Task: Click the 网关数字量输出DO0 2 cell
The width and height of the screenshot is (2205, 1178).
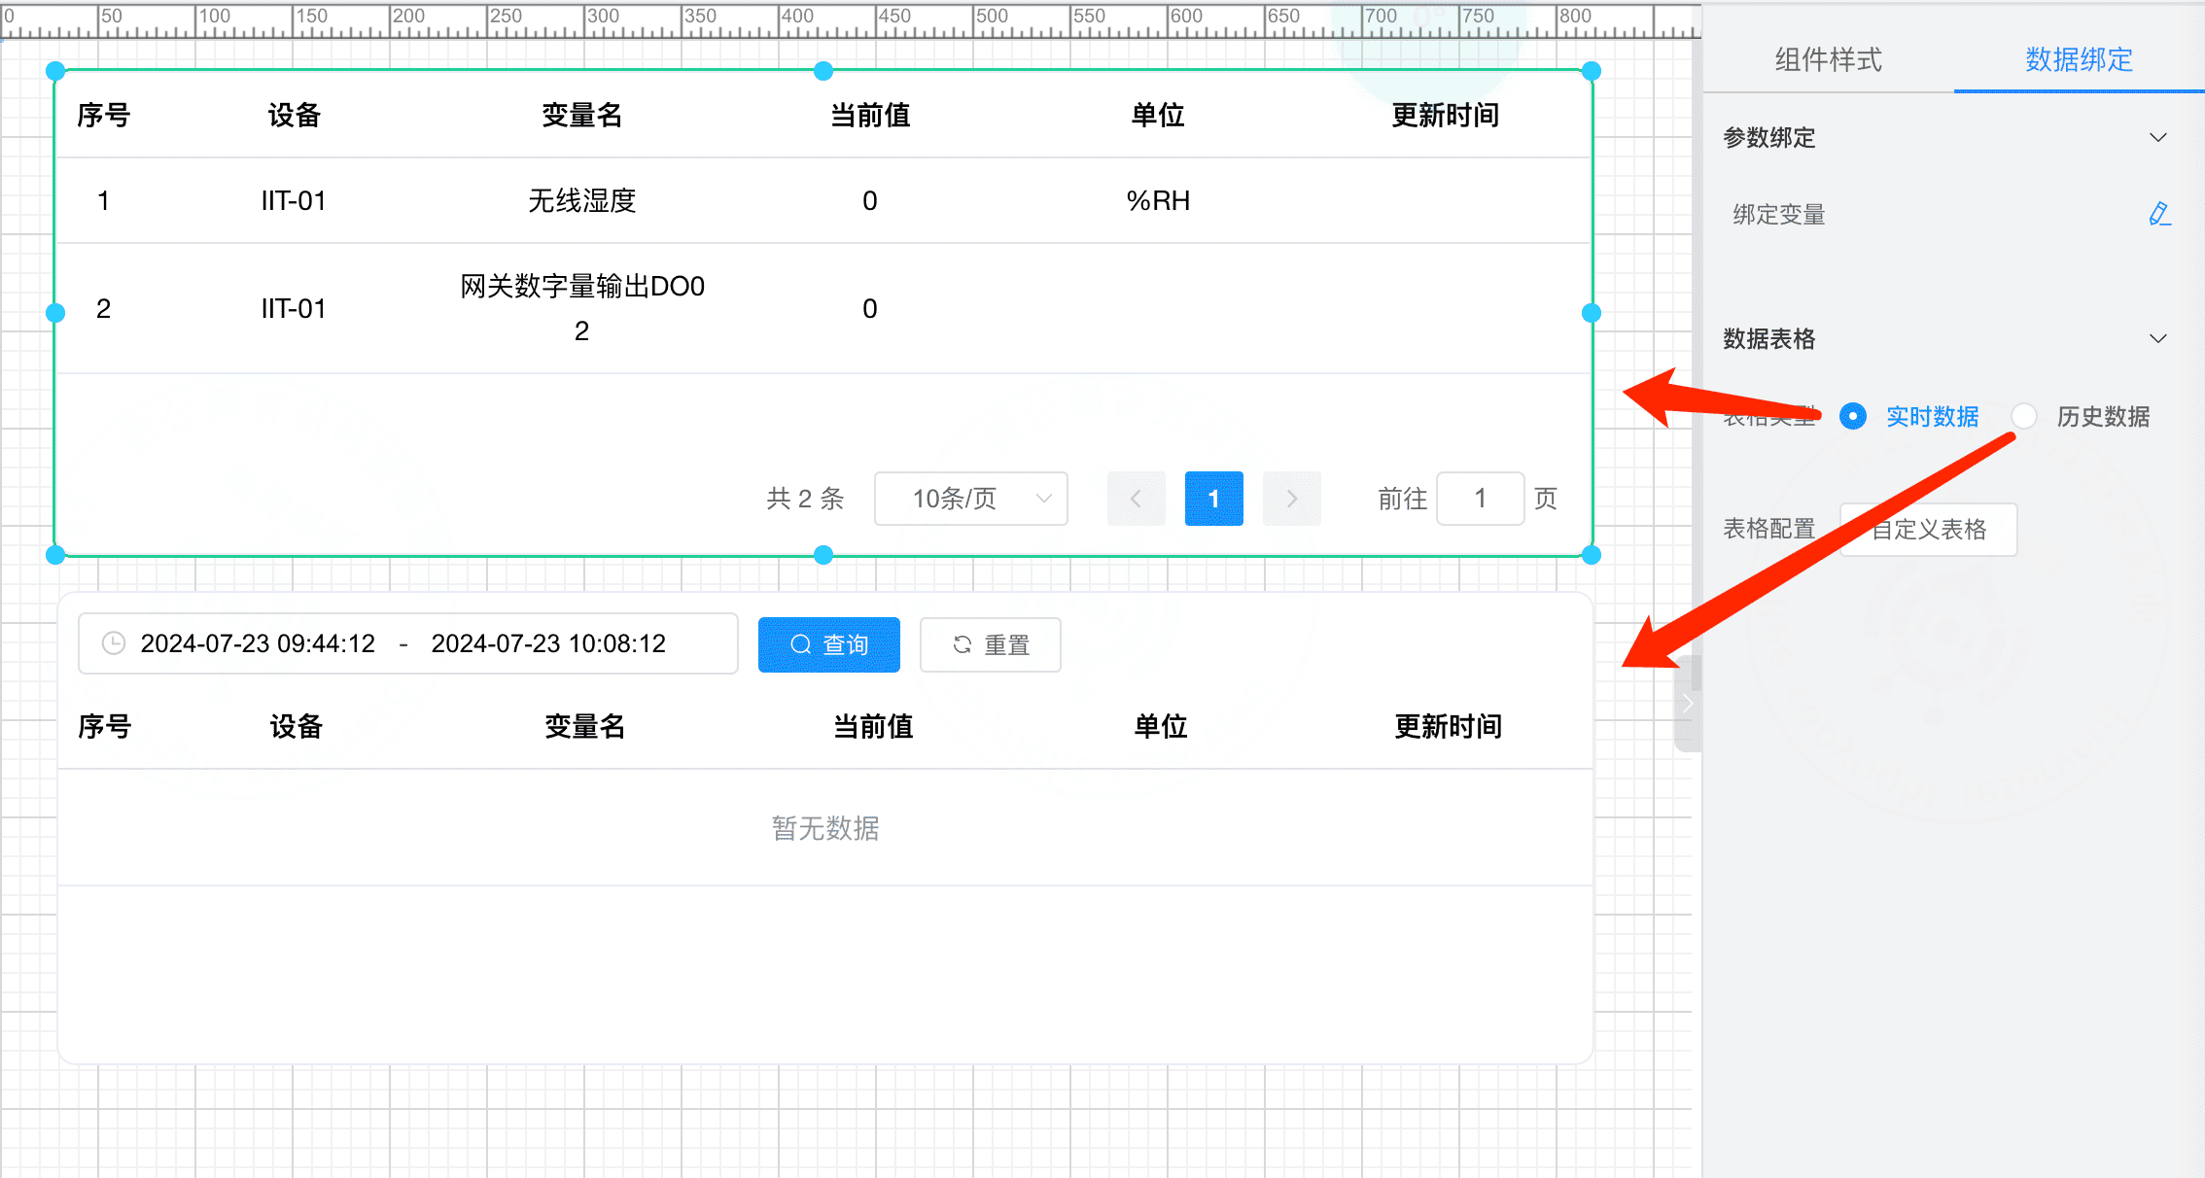Action: [581, 308]
